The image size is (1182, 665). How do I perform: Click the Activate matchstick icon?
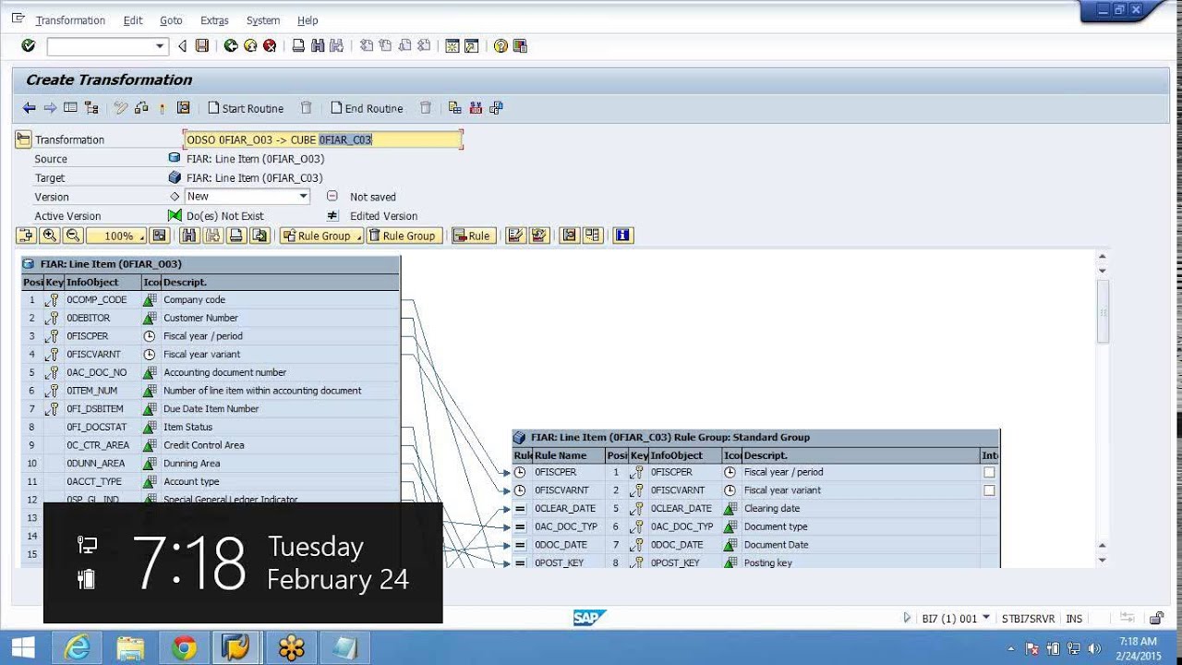163,108
